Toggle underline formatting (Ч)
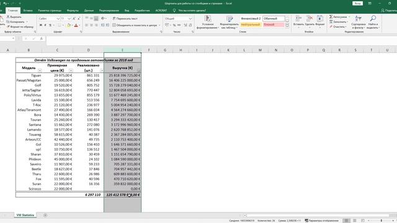This screenshot has height=223, width=397. pyautogui.click(x=50, y=25)
